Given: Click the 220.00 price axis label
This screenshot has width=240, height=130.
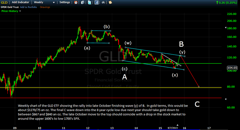Looking at the screenshot, I should point(232,14).
